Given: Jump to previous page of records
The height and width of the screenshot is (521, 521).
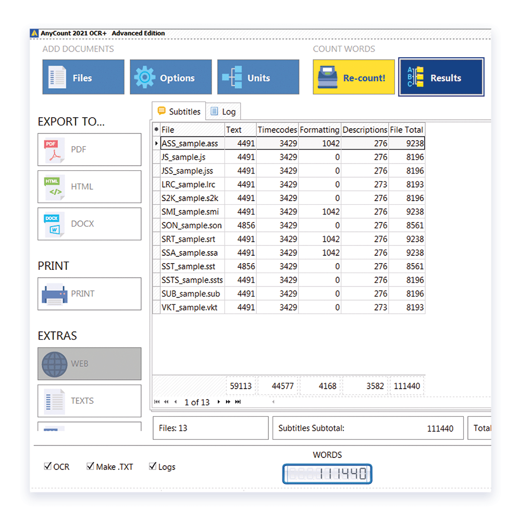Looking at the screenshot, I should pyautogui.click(x=166, y=402).
